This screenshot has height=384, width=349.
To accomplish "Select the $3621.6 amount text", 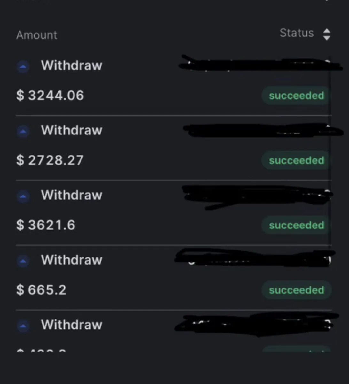I will coord(46,225).
